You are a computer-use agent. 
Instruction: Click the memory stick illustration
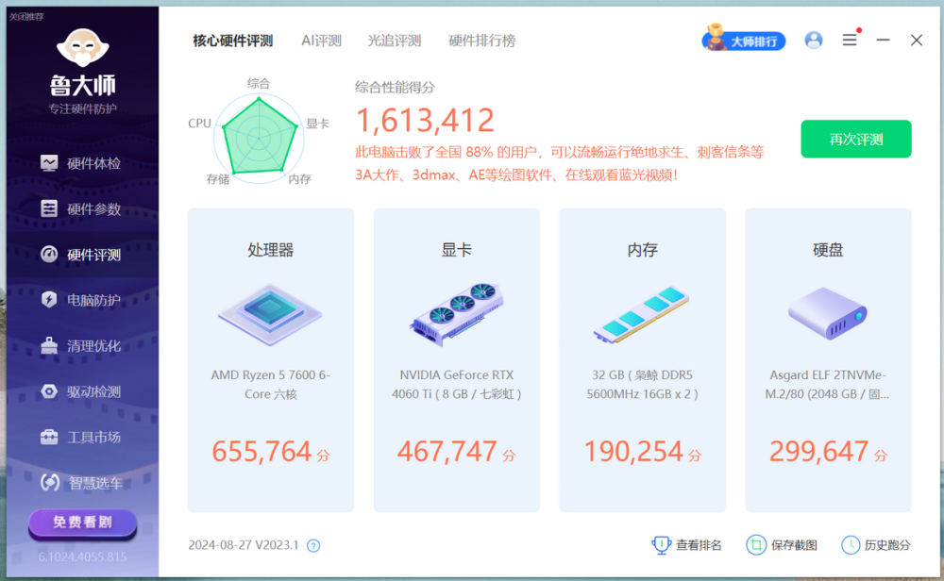pos(642,315)
